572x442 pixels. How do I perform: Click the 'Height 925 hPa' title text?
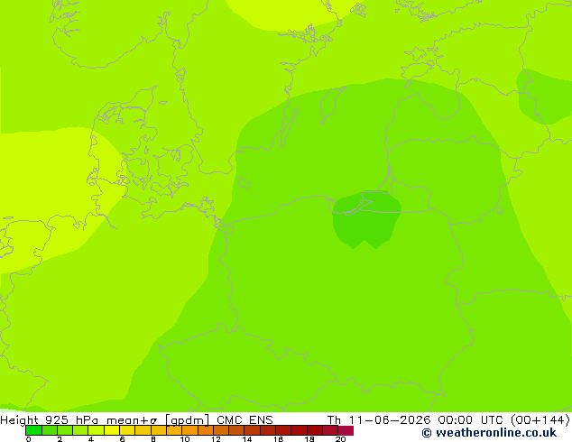tap(50, 420)
